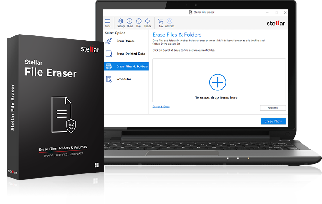Image resolution: width=322 pixels, height=204 pixels.
Task: Select Erase Deleted Data option
Action: 131,54
